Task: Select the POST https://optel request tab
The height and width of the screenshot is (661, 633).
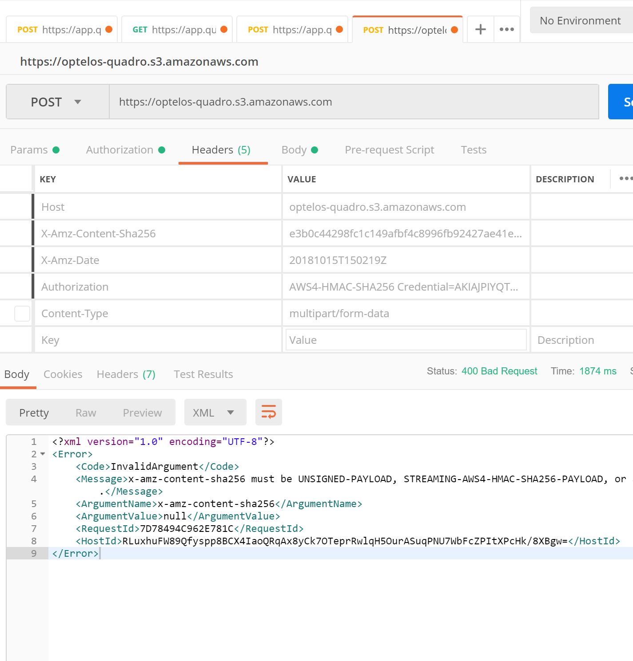Action: (x=407, y=30)
